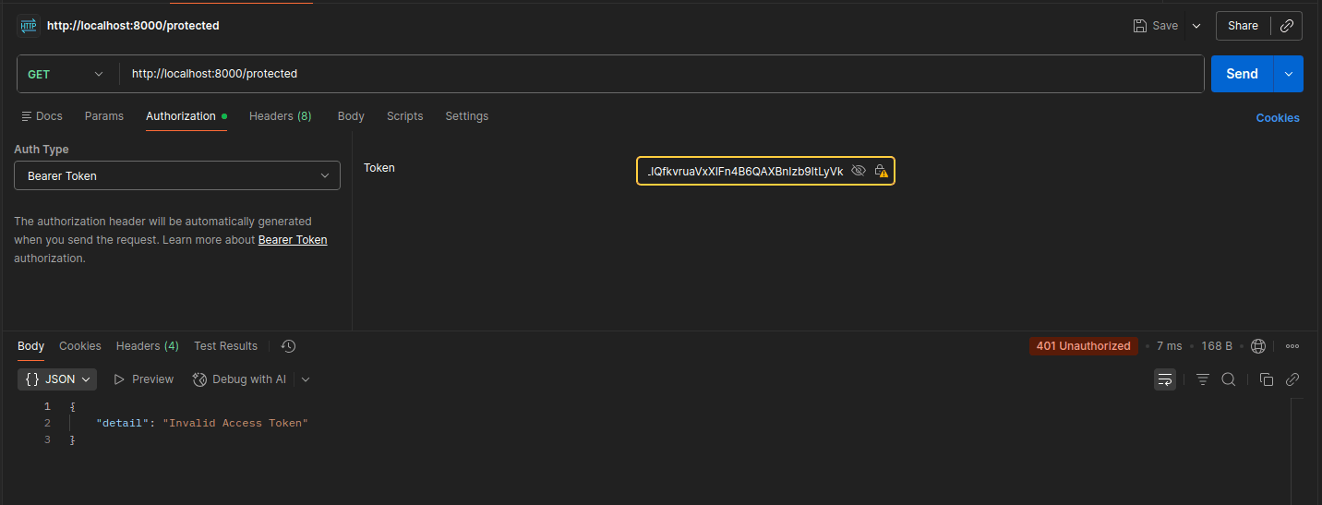The width and height of the screenshot is (1322, 505).
Task: Click the Preview button
Action: tap(143, 379)
